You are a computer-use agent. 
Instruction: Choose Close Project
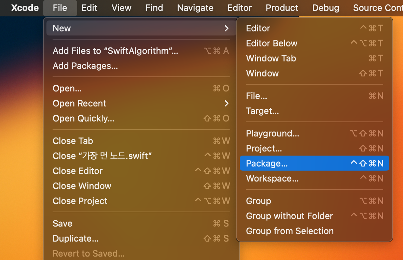(141, 201)
